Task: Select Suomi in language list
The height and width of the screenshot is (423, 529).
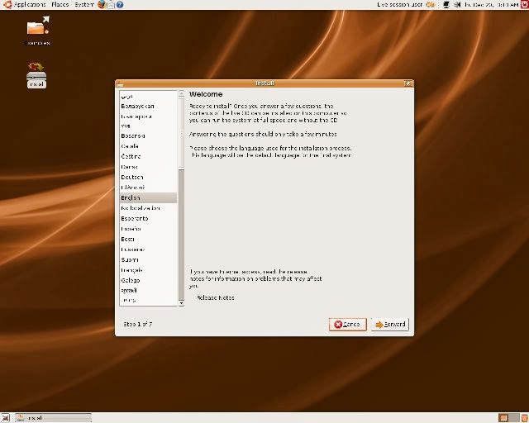Action: (x=148, y=259)
